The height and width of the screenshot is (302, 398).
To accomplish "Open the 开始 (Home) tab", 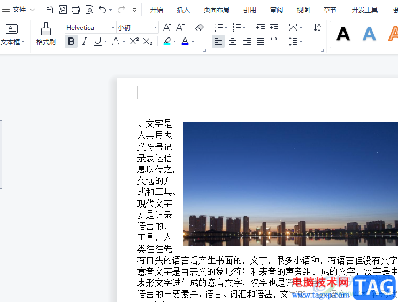I will pos(156,10).
